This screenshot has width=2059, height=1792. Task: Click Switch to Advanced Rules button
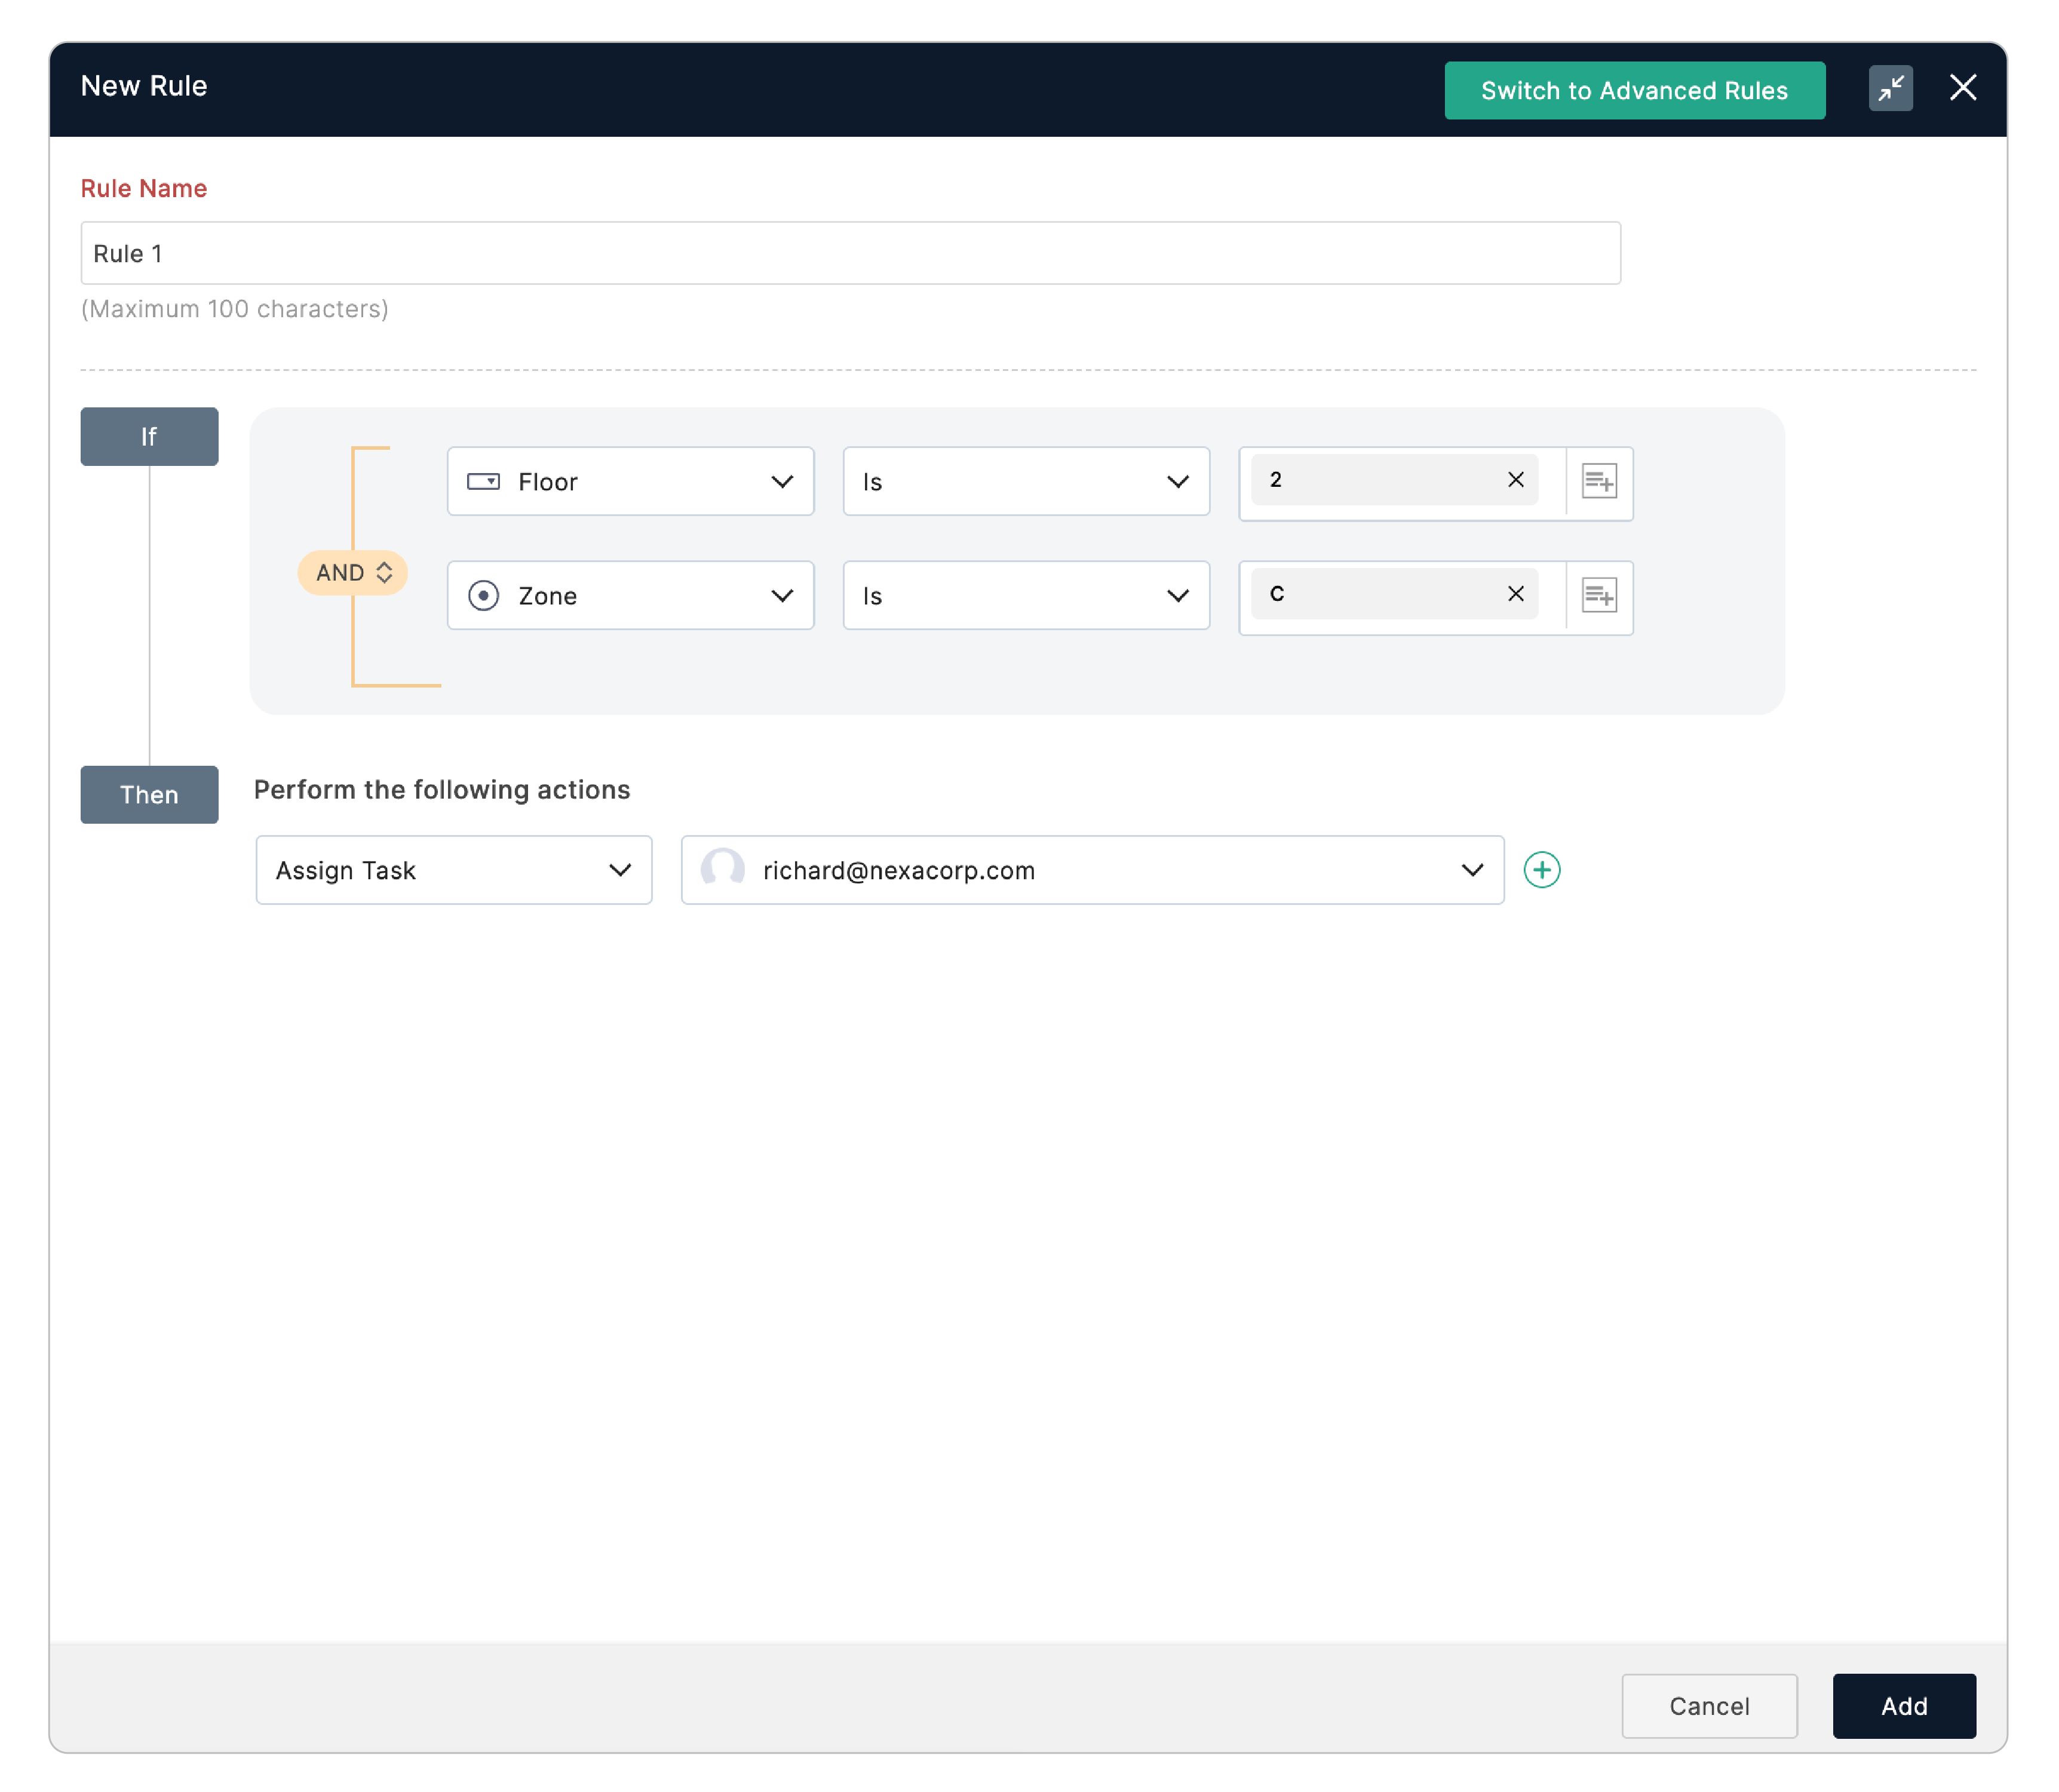pos(1633,91)
